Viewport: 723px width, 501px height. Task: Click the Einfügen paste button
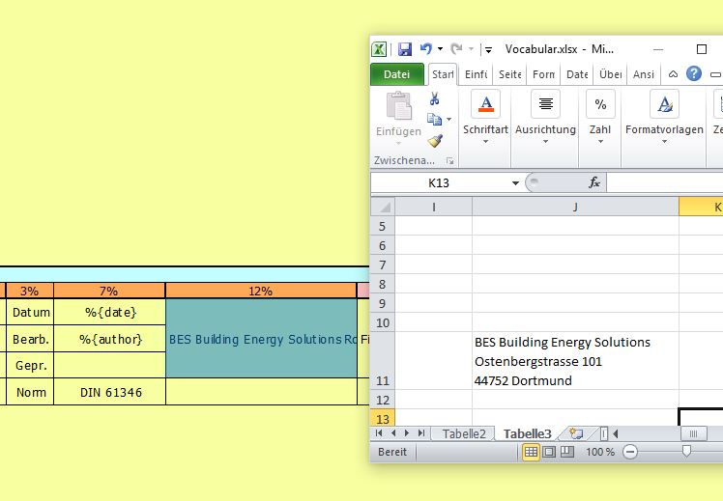tap(398, 115)
